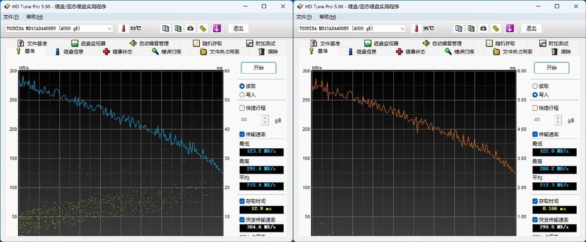
Task: Click the camera screenshot icon in left window
Action: tap(190, 28)
